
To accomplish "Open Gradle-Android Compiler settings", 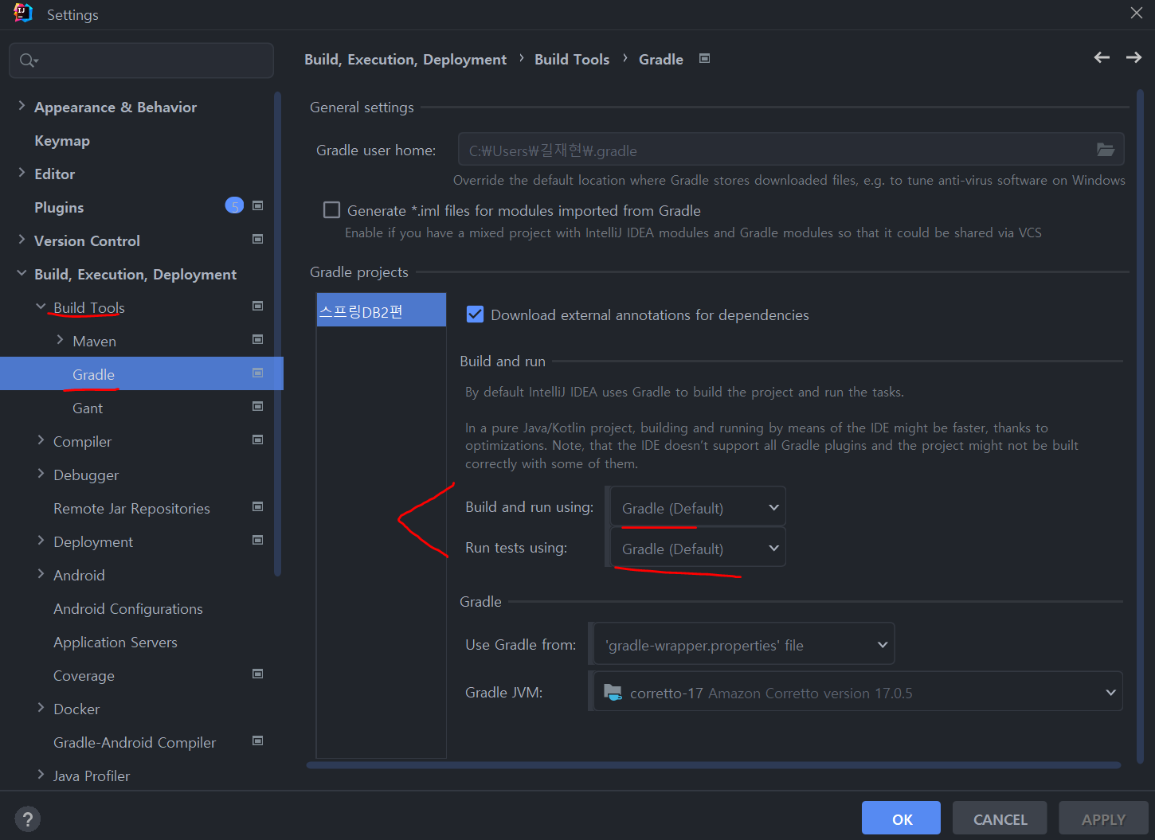I will tap(135, 742).
